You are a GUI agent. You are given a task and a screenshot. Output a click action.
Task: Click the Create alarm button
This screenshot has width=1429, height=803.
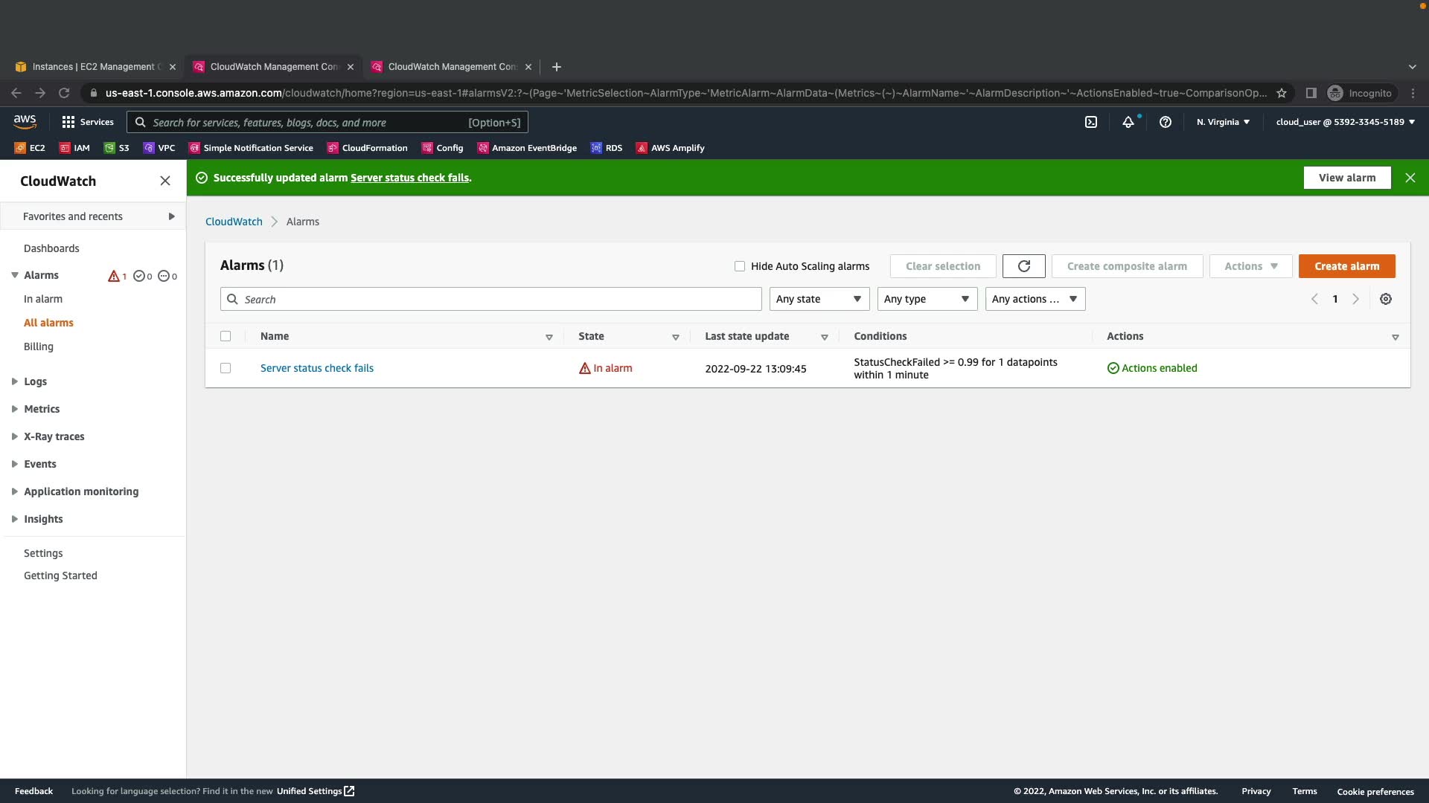click(x=1346, y=266)
